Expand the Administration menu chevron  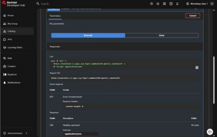pos(26,133)
